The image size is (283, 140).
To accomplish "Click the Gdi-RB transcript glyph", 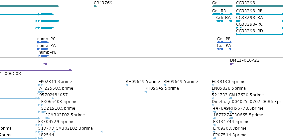I will 222,14.
